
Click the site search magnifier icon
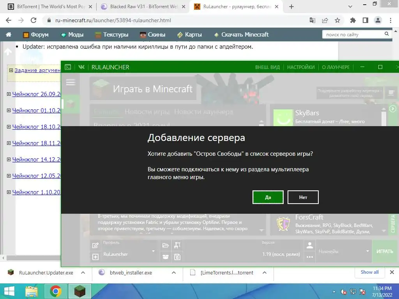click(387, 34)
